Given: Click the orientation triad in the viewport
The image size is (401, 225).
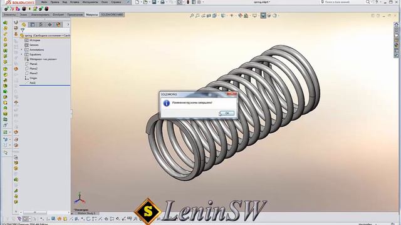Looking at the screenshot, I should coord(80,199).
